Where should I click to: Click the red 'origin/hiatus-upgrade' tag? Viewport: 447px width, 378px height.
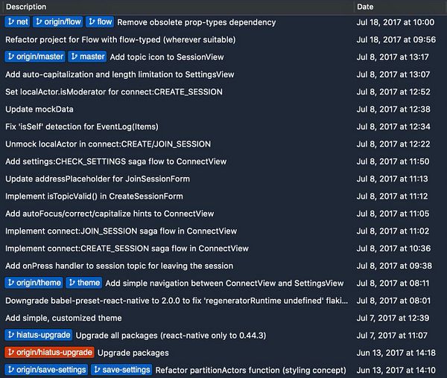tap(49, 352)
